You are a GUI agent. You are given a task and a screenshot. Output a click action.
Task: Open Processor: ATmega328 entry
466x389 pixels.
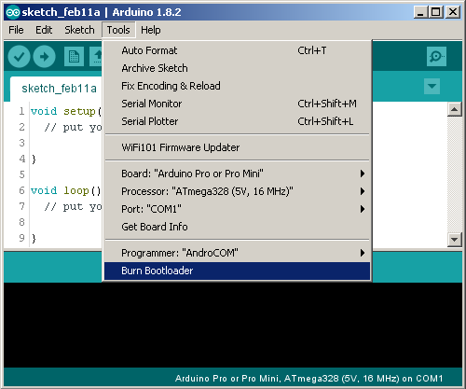point(237,191)
